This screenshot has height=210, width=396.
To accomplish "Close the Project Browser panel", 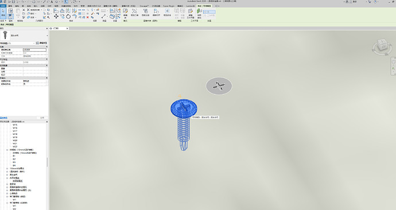I will (46, 122).
